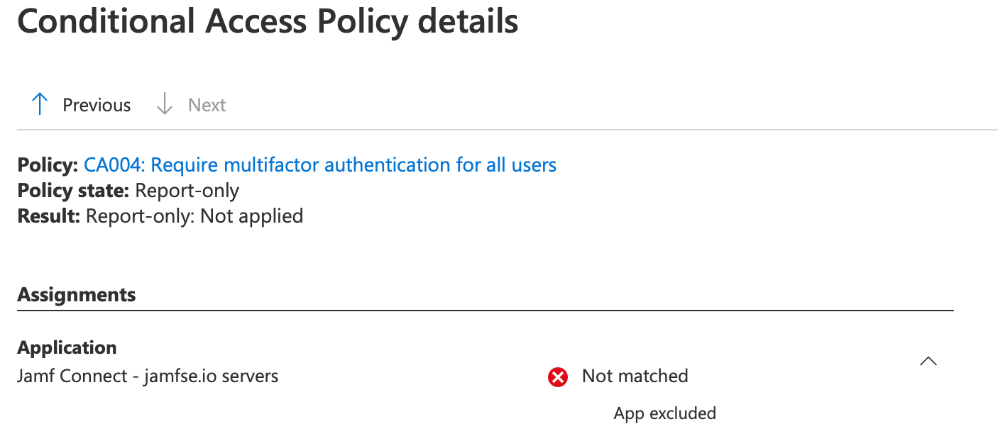Go to Next policy

(x=207, y=105)
